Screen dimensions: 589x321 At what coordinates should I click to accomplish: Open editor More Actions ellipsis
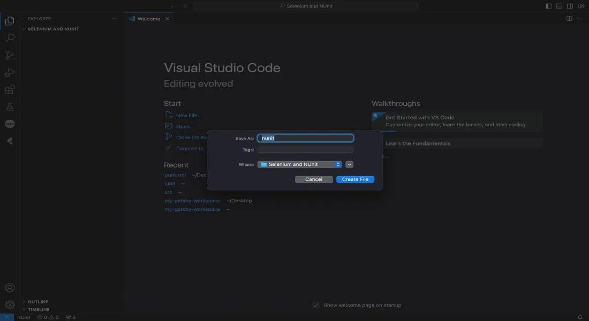(579, 19)
